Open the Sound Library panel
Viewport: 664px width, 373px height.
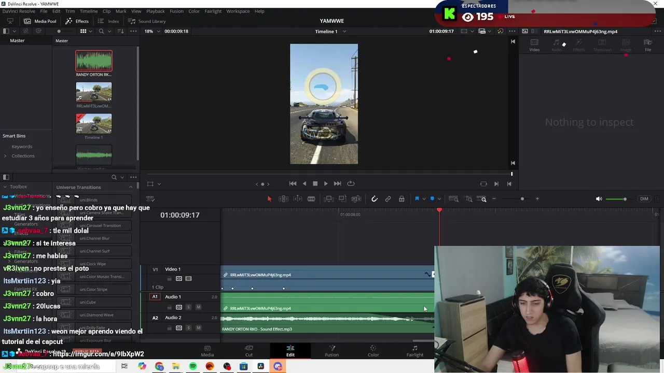[x=147, y=21]
